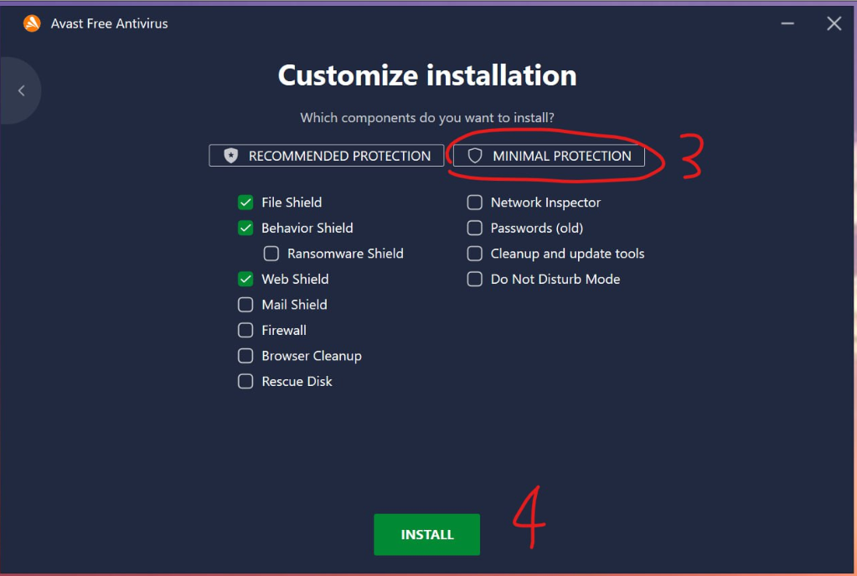
Task: Click the Avast logo icon
Action: click(x=32, y=23)
